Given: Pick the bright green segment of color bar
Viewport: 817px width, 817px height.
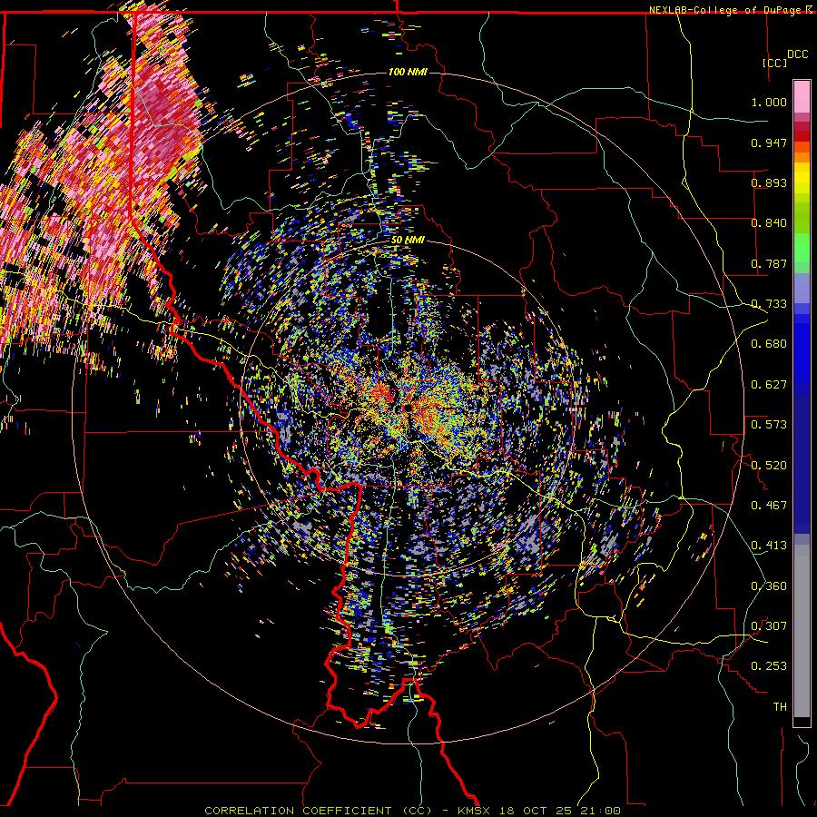Looking at the screenshot, I should coord(802,248).
